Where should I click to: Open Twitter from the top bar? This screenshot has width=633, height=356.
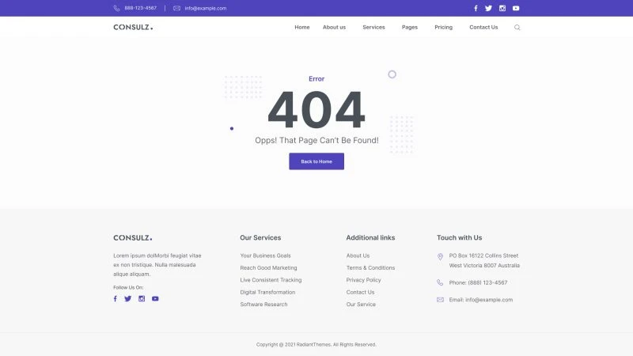click(488, 8)
